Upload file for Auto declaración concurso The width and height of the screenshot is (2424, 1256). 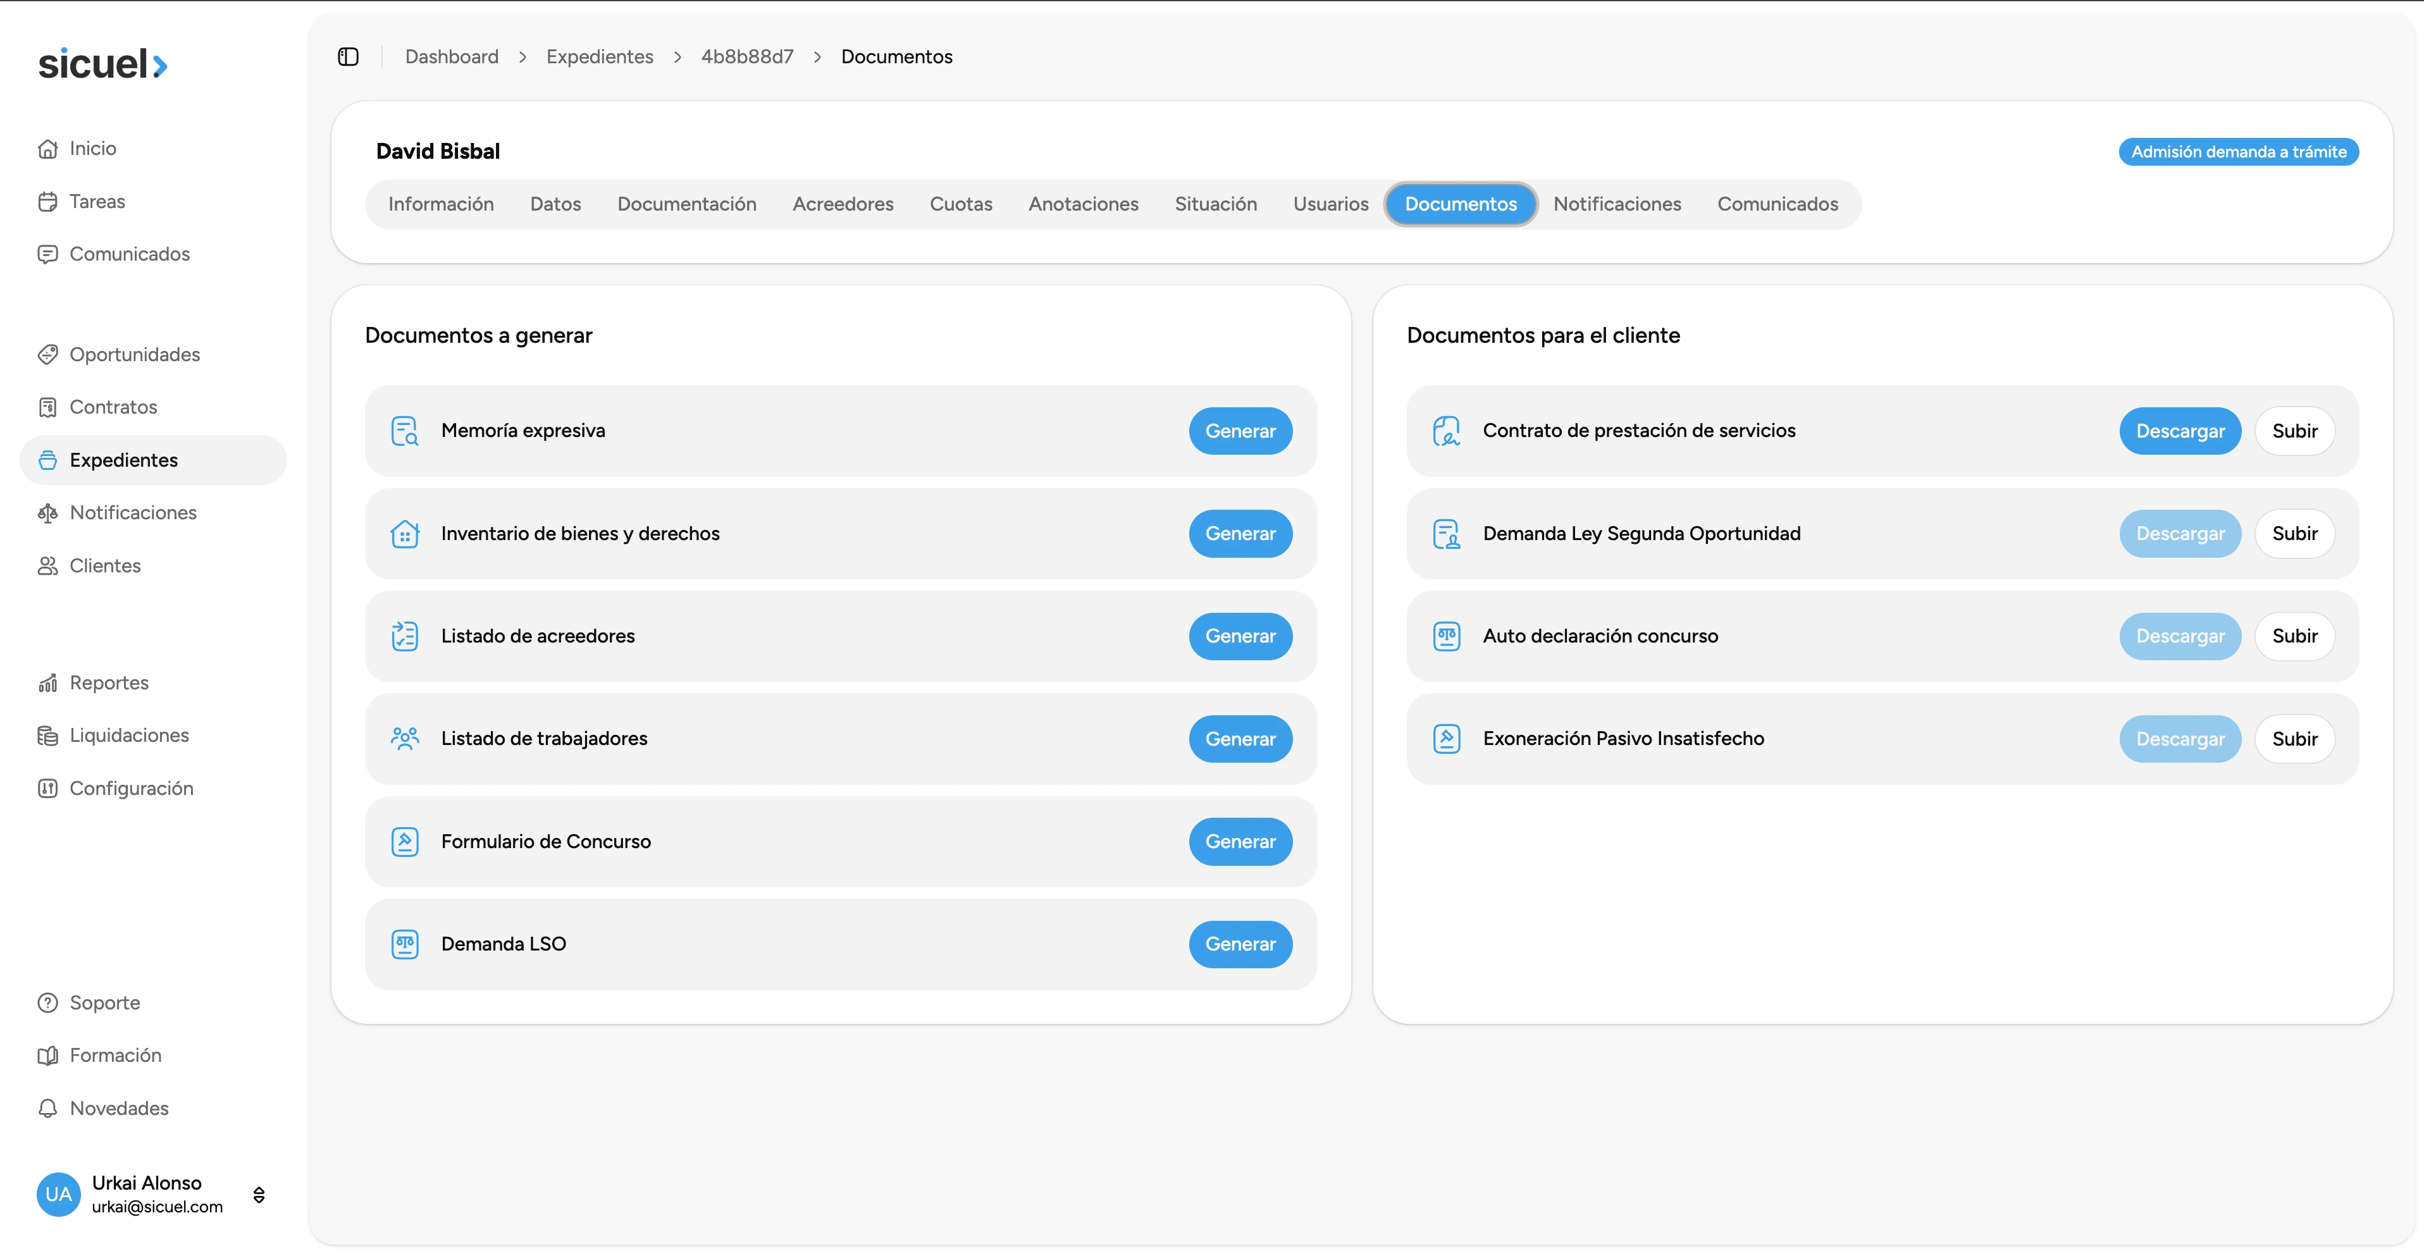[2295, 636]
